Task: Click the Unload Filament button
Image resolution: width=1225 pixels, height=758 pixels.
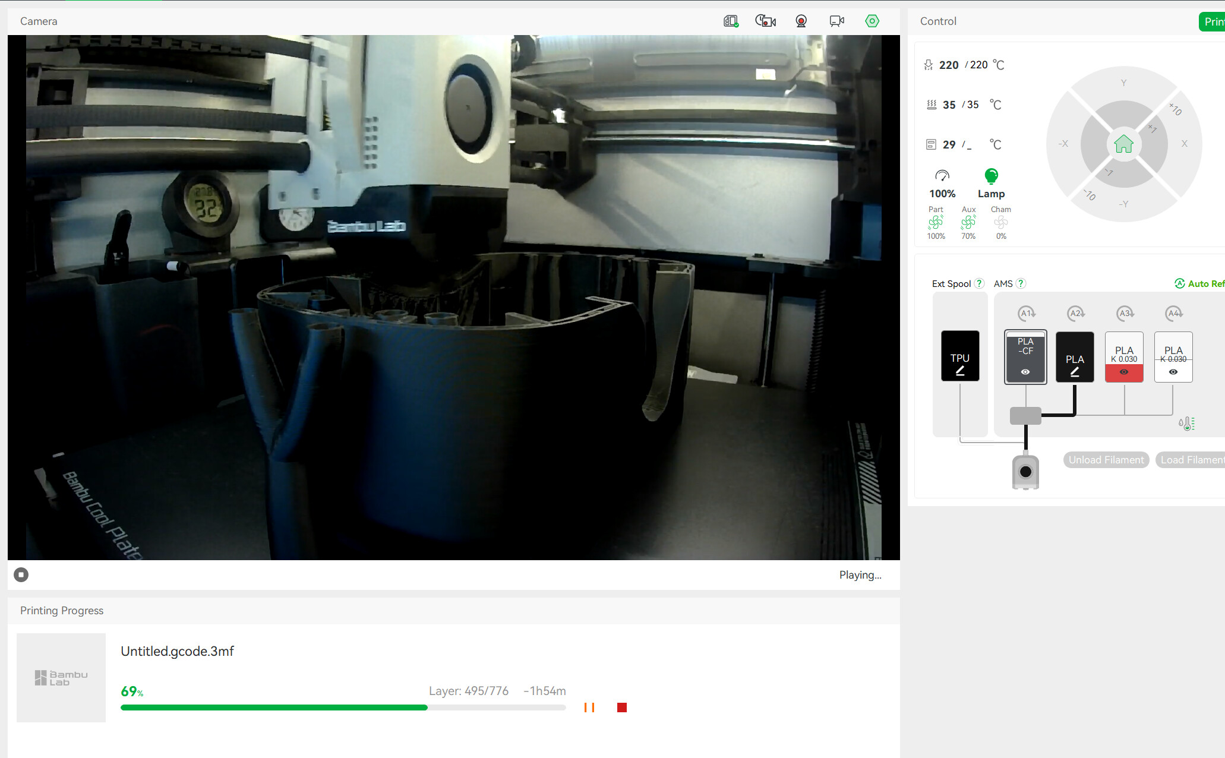Action: (x=1106, y=460)
